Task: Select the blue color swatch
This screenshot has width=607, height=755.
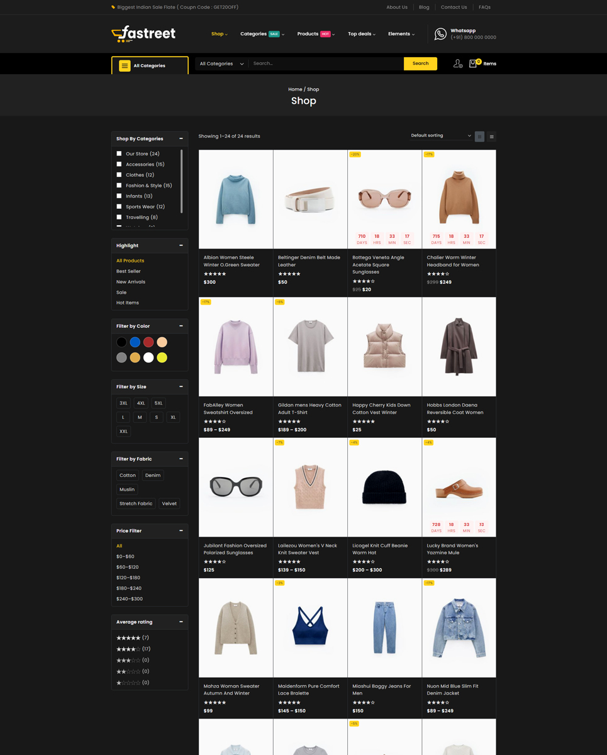Action: (x=135, y=342)
